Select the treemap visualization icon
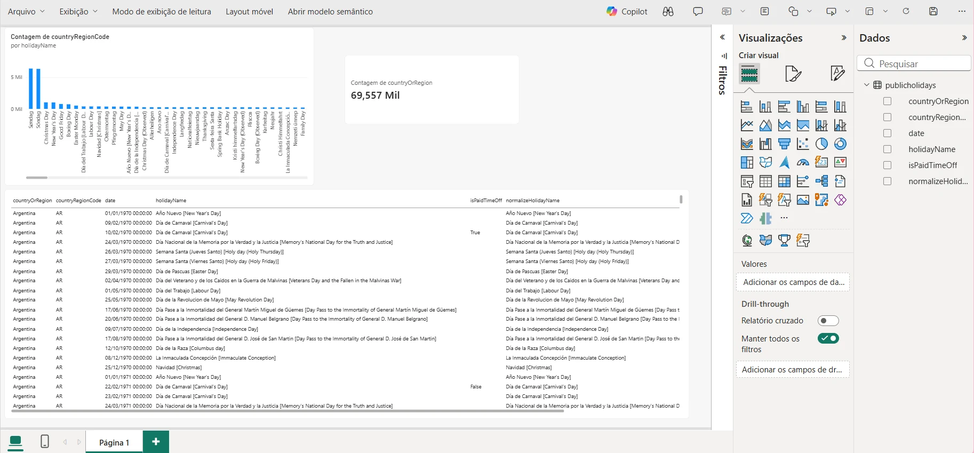Viewport: 974px width, 453px height. pos(747,162)
